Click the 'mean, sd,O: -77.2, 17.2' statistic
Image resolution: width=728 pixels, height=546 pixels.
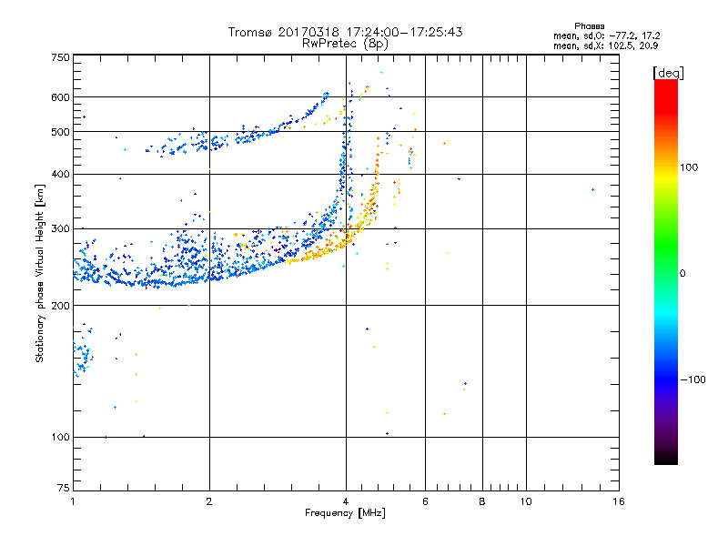point(606,35)
